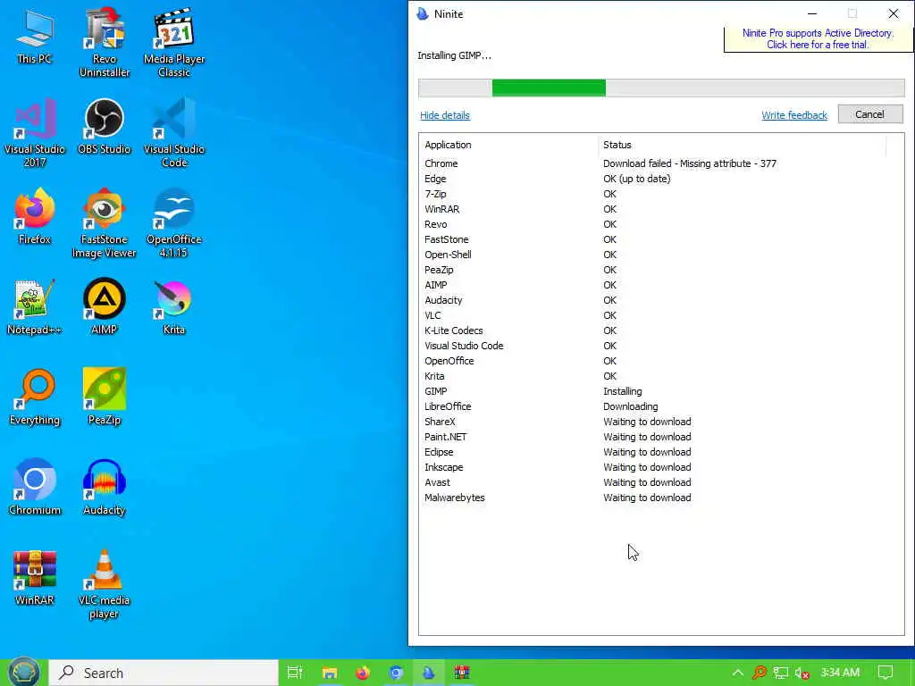915x686 pixels.
Task: Select the GIMP row in the list
Action: 661,391
